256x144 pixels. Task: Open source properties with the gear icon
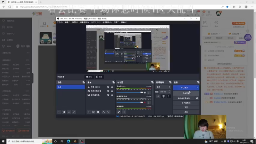(98, 112)
